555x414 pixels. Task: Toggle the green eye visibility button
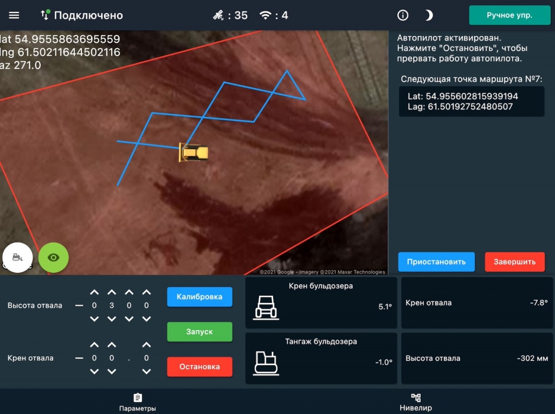point(53,258)
